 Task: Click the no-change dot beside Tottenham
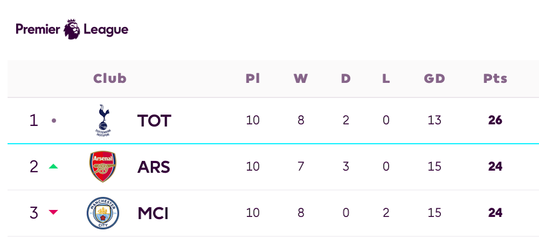tap(53, 121)
